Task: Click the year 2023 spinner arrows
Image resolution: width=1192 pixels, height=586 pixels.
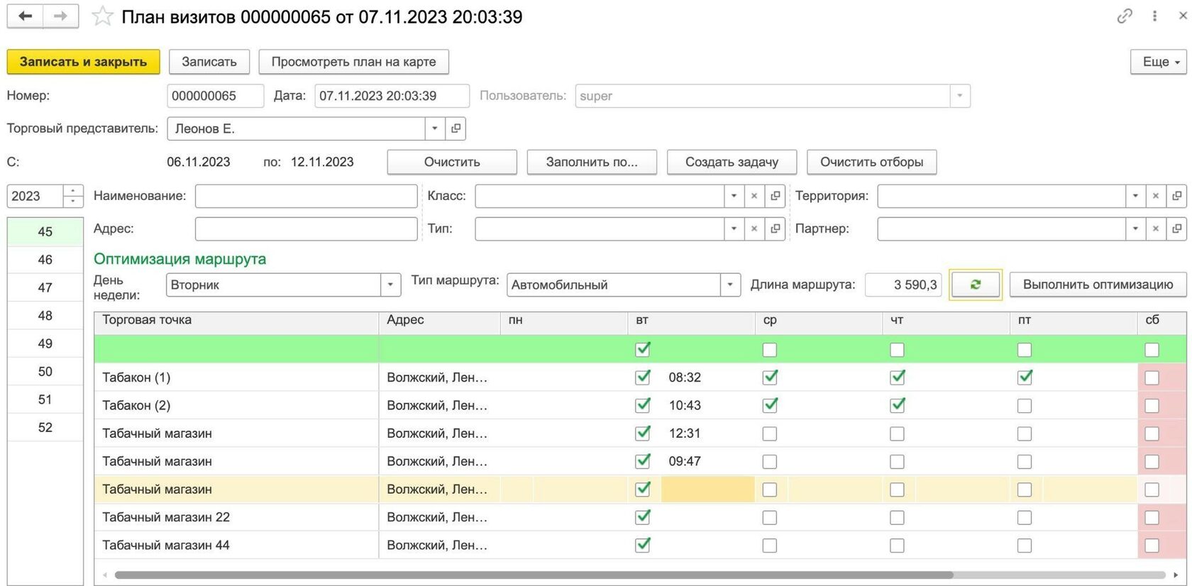Action: [73, 196]
